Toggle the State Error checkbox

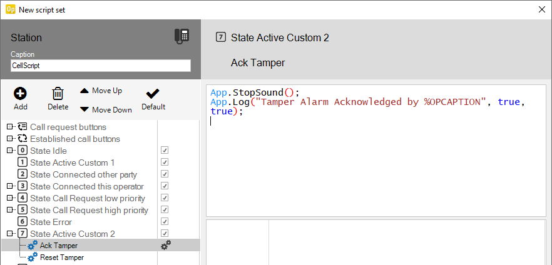click(165, 222)
